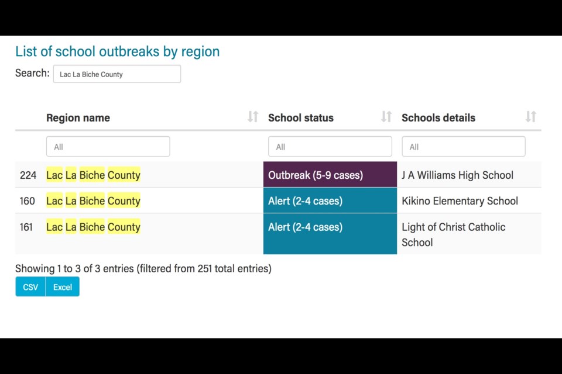Focus the School status 'All' filter field
Viewport: 562px width, 374px height.
330,146
